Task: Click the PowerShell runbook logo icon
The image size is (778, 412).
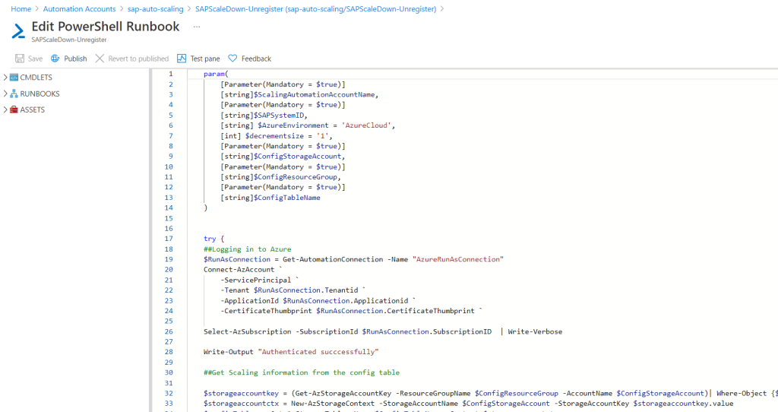Action: 18,31
